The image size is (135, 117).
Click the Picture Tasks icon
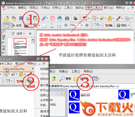pos(76,18)
